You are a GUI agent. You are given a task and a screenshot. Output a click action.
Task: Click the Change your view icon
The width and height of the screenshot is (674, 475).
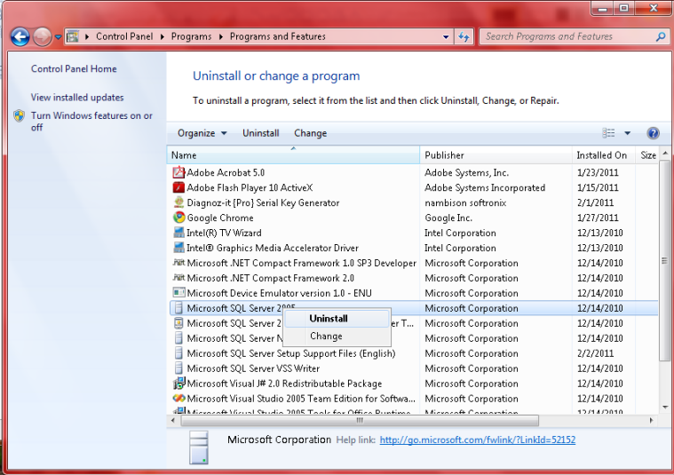click(x=608, y=133)
